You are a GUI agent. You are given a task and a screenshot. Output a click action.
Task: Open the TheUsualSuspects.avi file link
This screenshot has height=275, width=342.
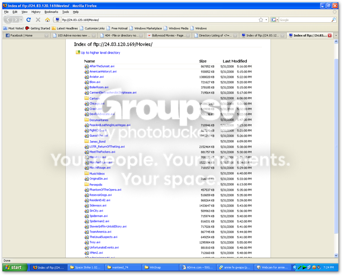(x=104, y=237)
